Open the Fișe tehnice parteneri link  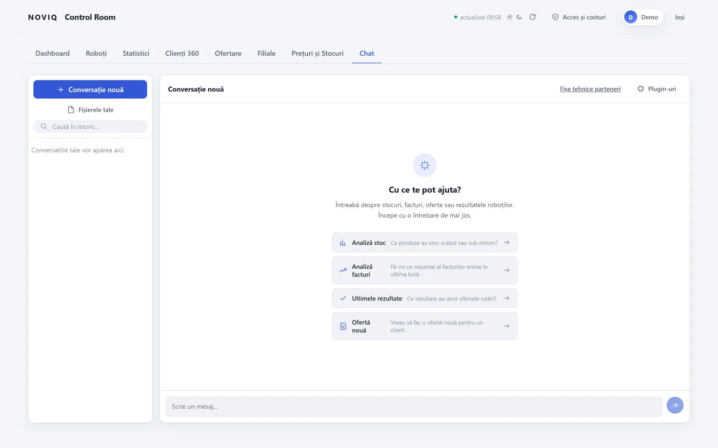(x=590, y=89)
